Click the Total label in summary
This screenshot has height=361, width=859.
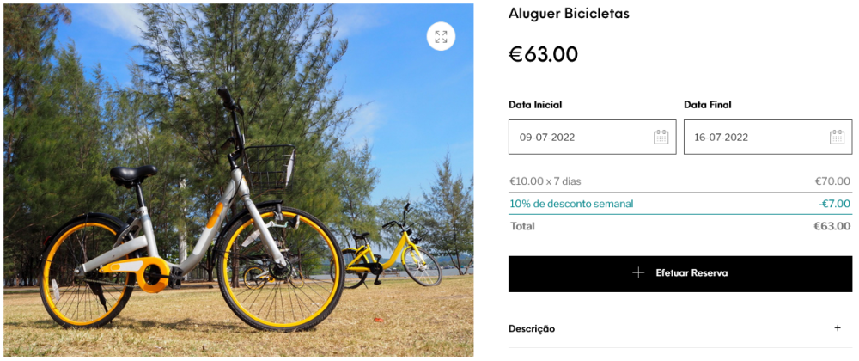(x=522, y=226)
